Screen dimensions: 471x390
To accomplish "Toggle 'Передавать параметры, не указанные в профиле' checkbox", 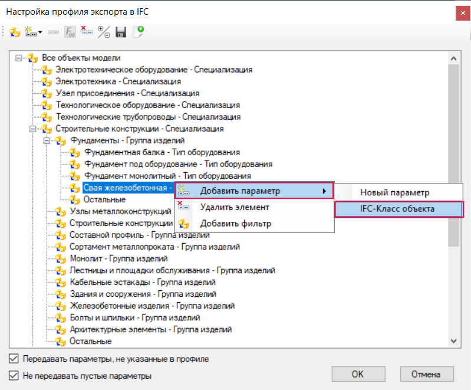I will coord(13,359).
